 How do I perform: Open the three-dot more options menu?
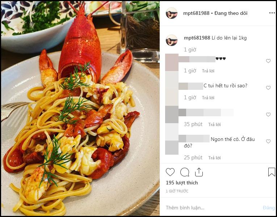272,13
